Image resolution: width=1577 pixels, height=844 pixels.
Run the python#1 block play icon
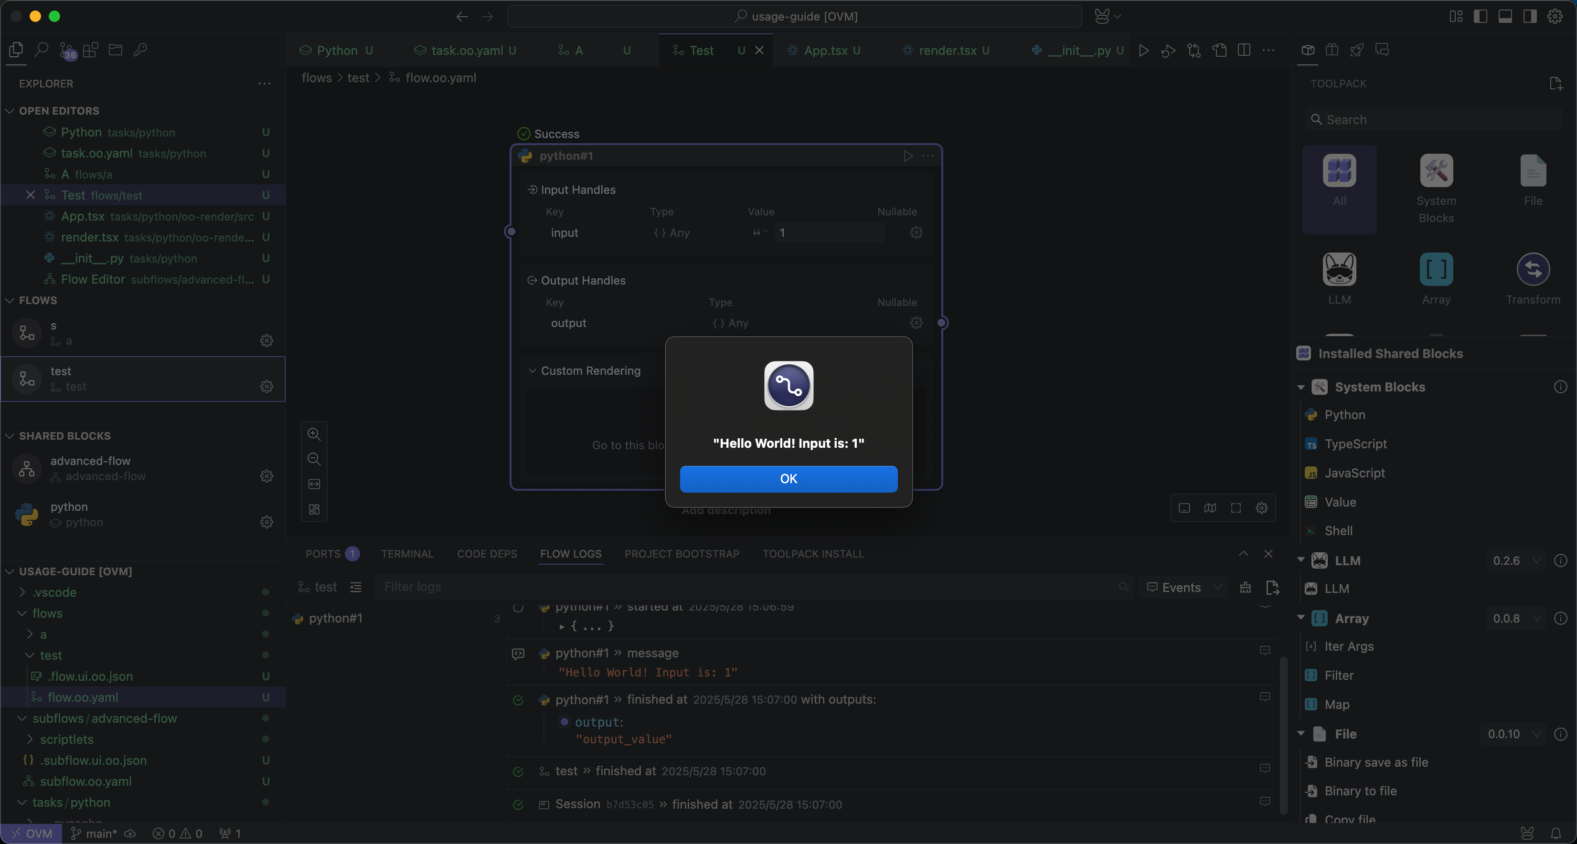pos(908,156)
